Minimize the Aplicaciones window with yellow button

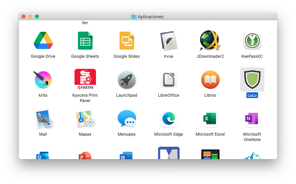pyautogui.click(x=30, y=16)
